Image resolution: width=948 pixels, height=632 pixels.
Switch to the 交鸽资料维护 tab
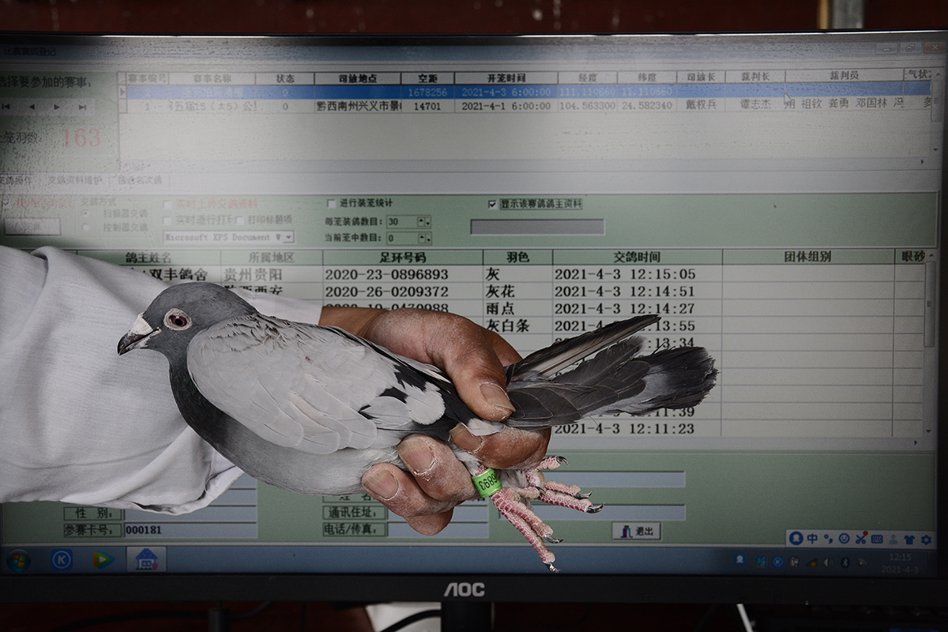pos(74,180)
